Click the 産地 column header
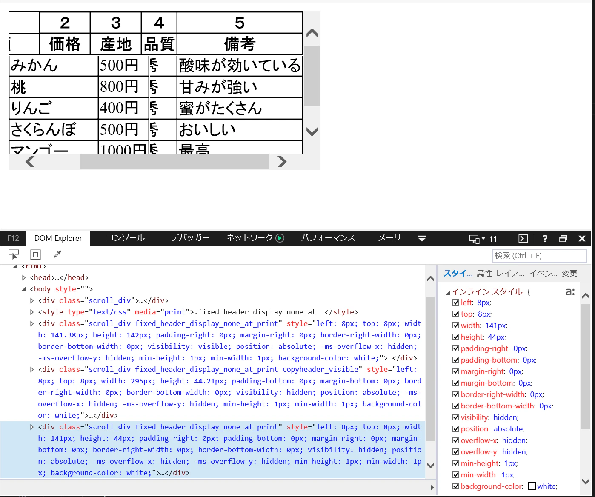This screenshot has width=595, height=497. tap(116, 44)
